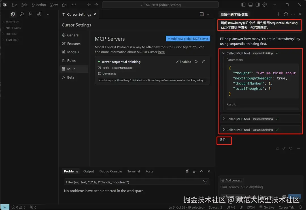306x210 pixels.
Task: Go back with the left arrow
Action: 89,5
